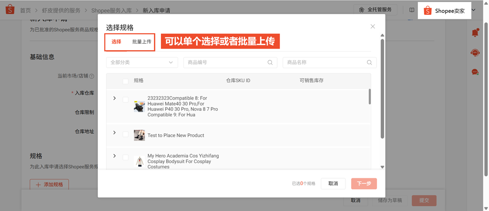Viewport: 489px width, 211px height.
Task: Click the 基础信息 section heading
Action: (x=42, y=57)
